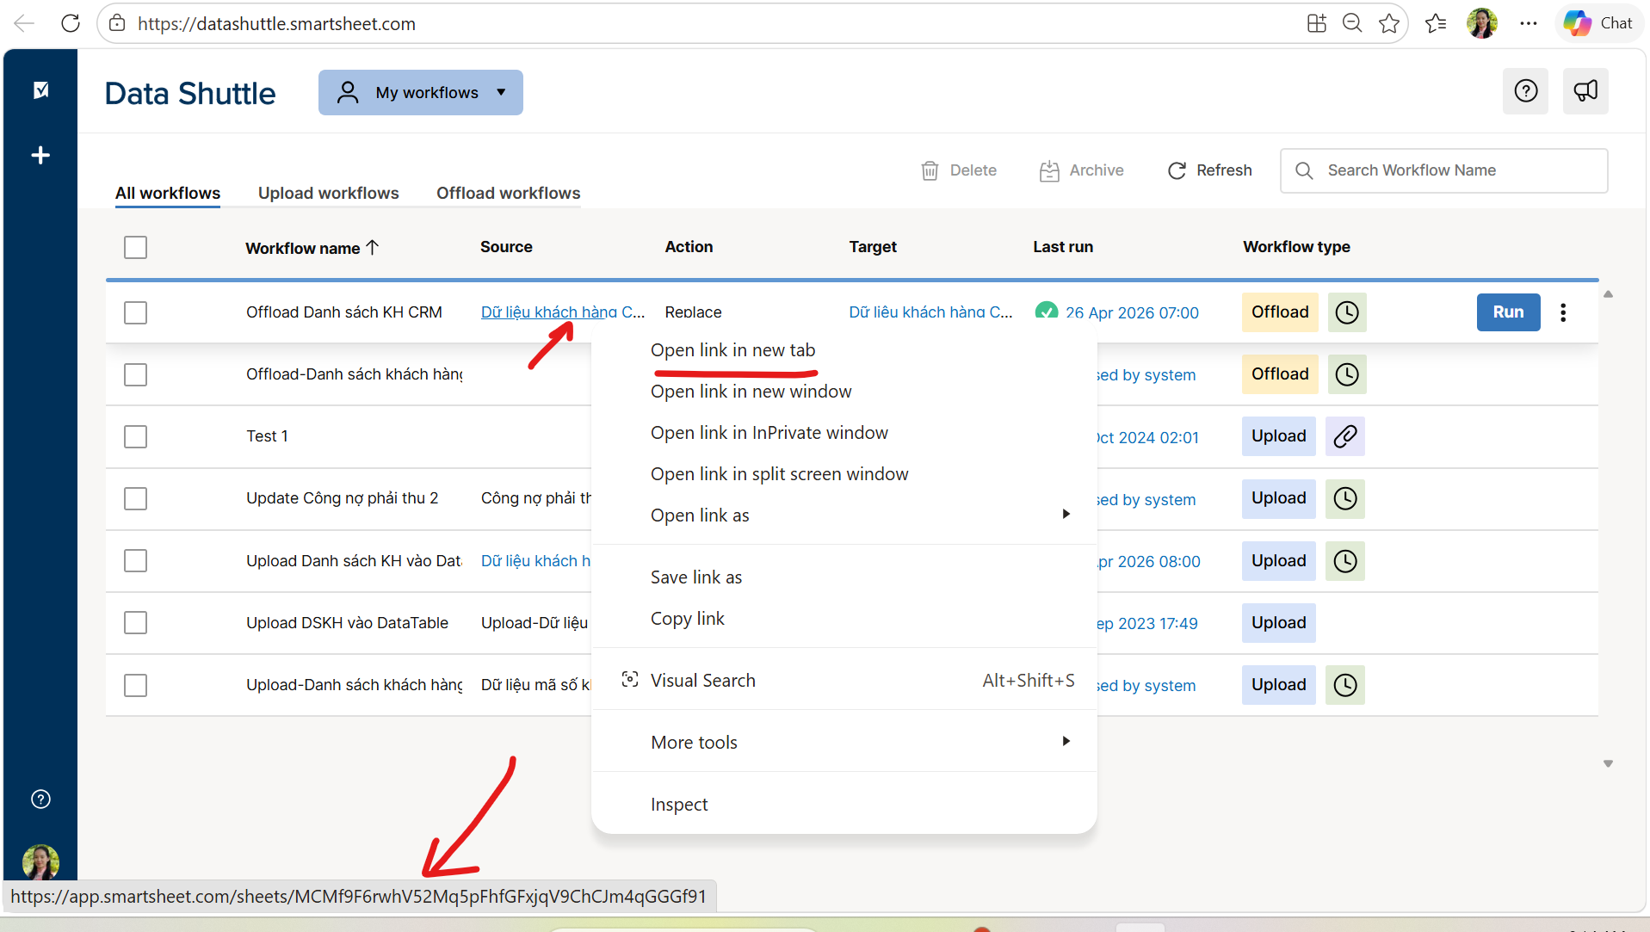1650x932 pixels.
Task: Expand the My workflows dropdown
Action: (421, 92)
